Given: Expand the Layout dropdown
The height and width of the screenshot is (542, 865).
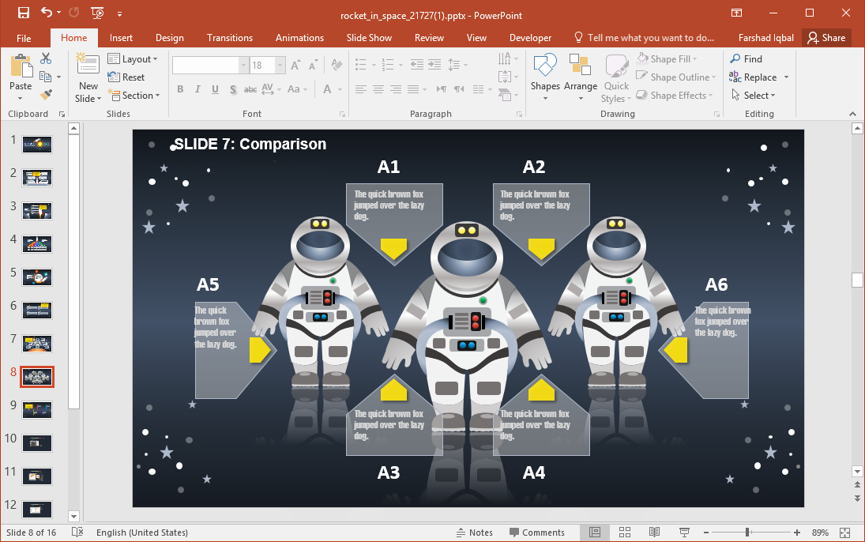Looking at the screenshot, I should tap(133, 59).
